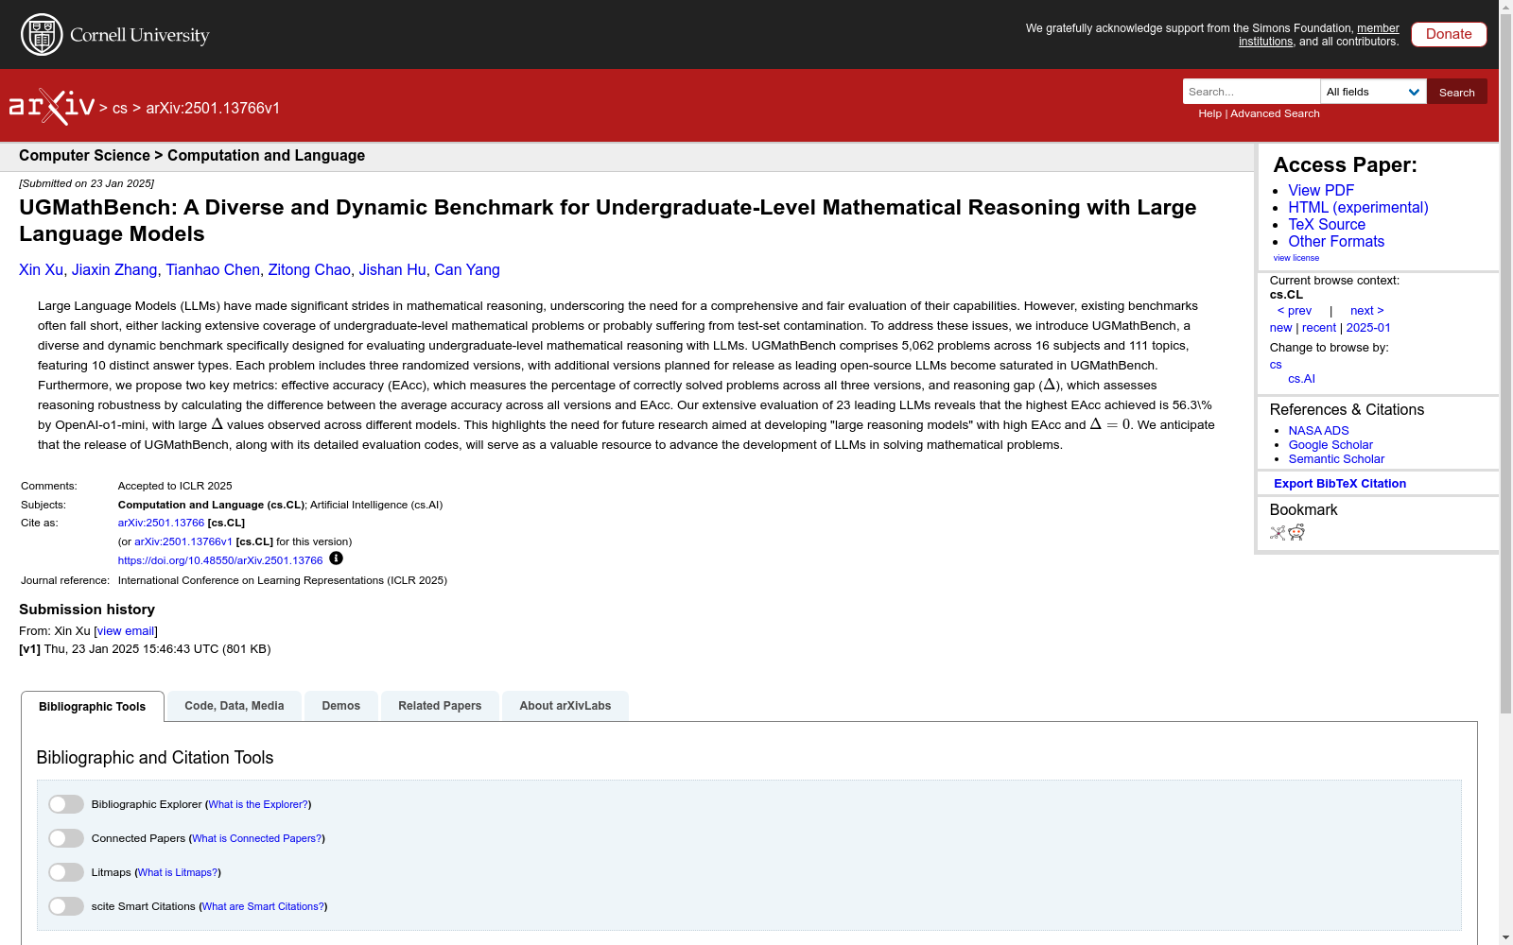
Task: Open the Related Papers tab
Action: click(440, 706)
